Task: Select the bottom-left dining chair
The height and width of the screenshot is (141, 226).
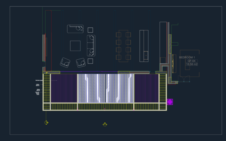Action: (119, 57)
